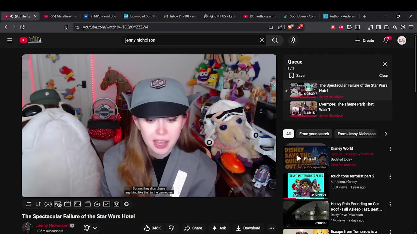The width and height of the screenshot is (417, 234).
Task: Open the Brave Shields lion icon
Action: tap(290, 27)
